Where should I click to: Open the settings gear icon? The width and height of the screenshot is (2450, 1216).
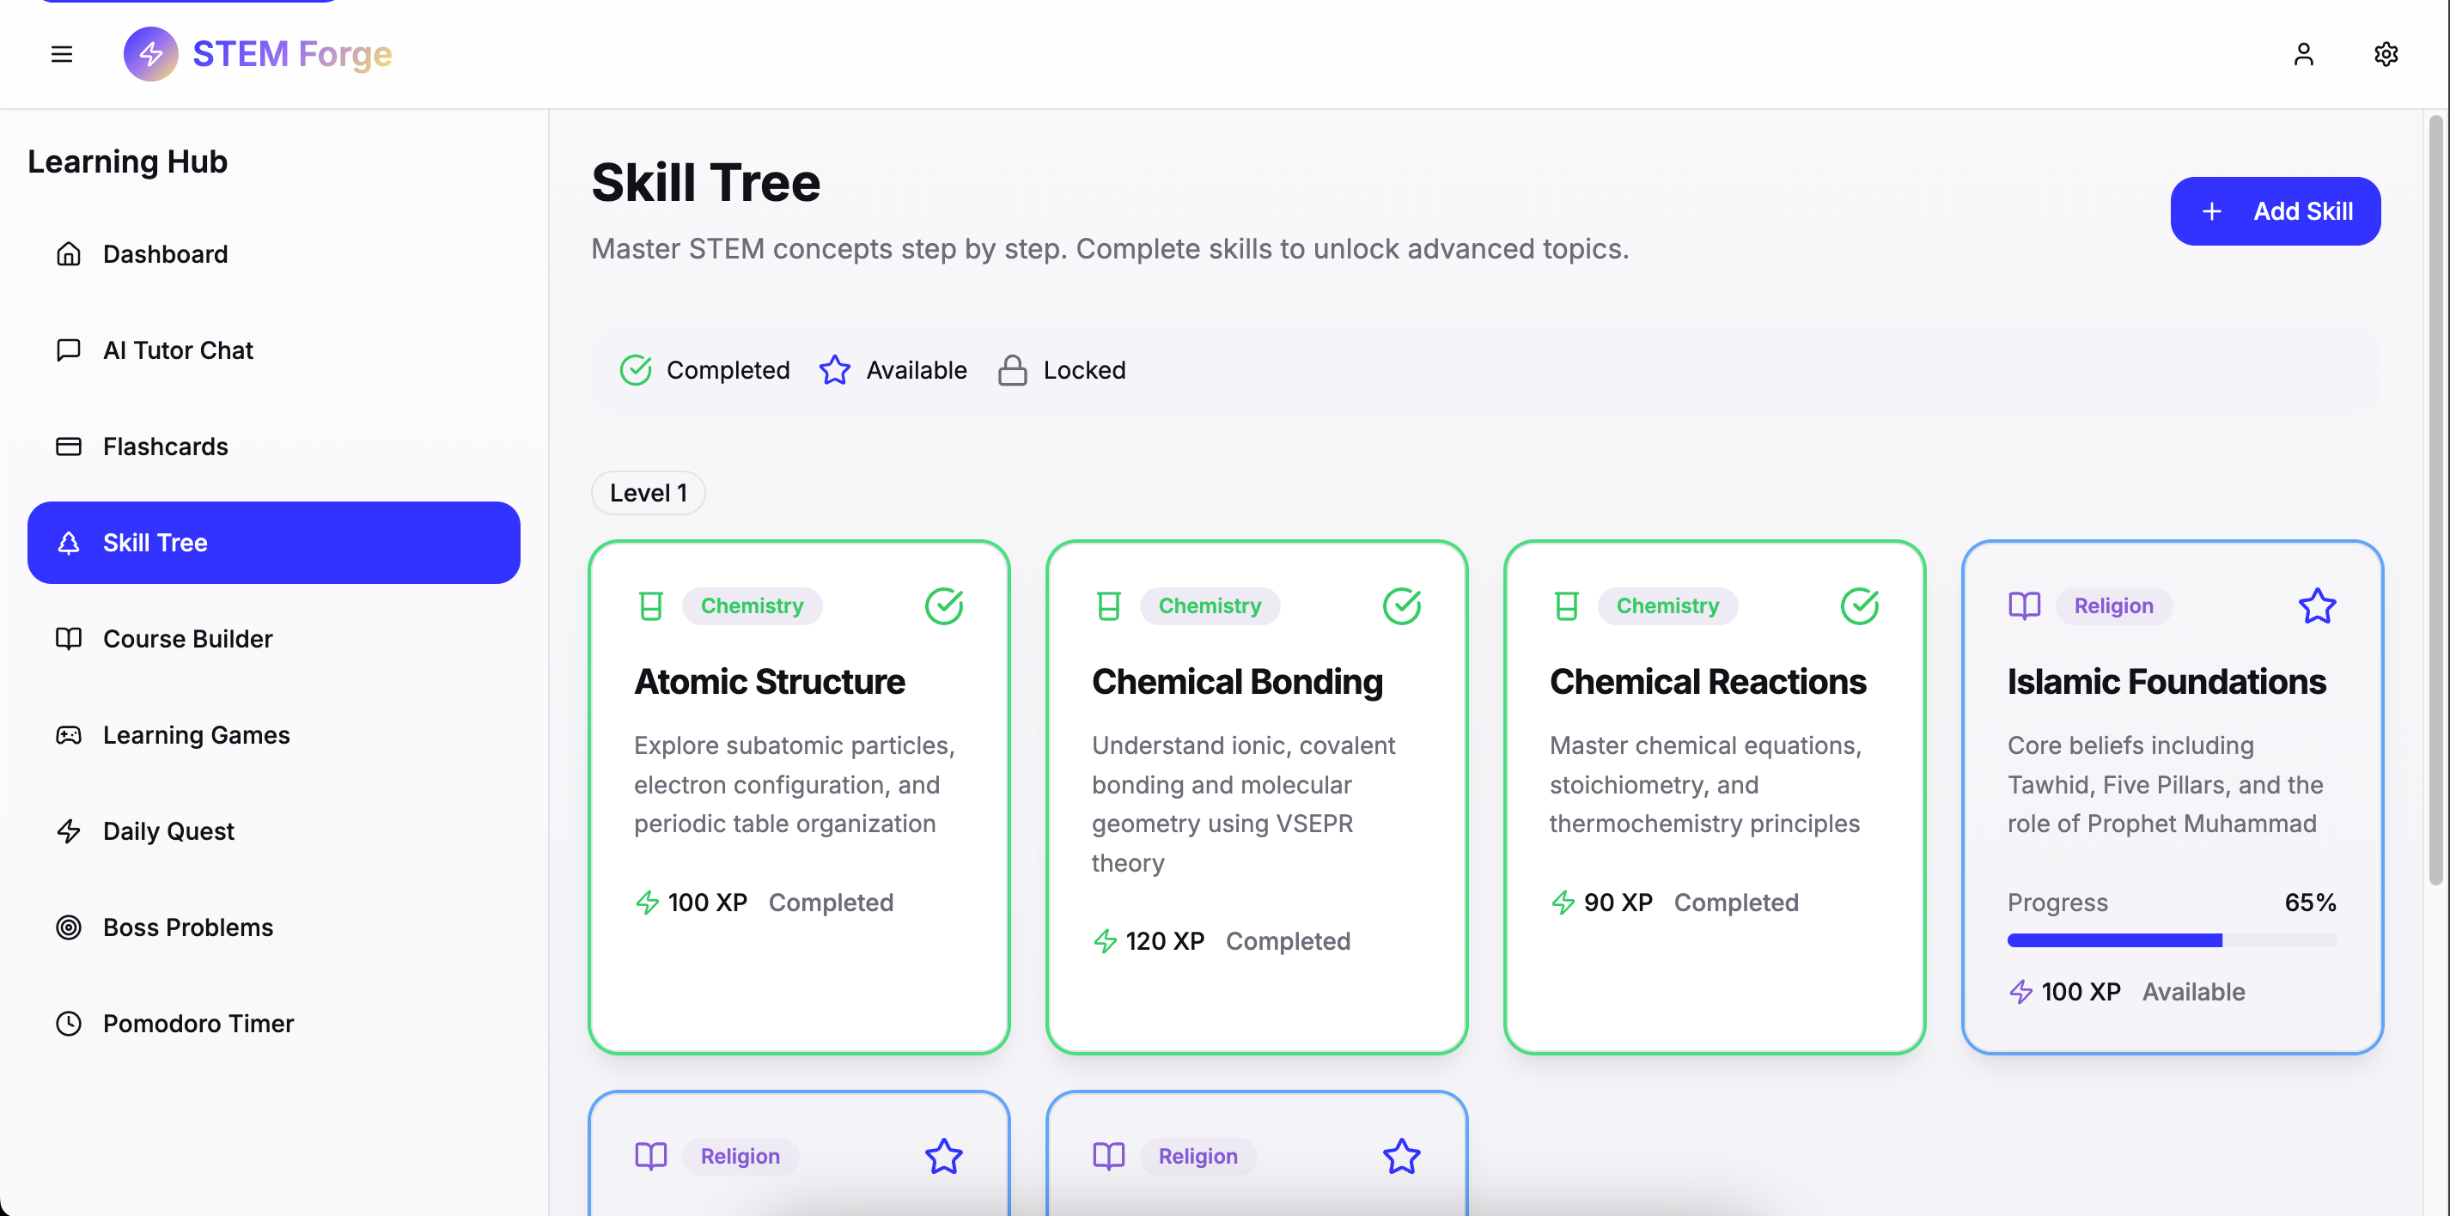pyautogui.click(x=2386, y=54)
